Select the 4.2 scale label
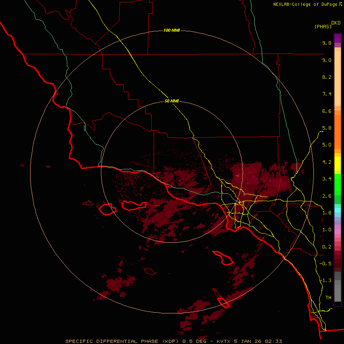This screenshot has width=344, height=344. 327,162
